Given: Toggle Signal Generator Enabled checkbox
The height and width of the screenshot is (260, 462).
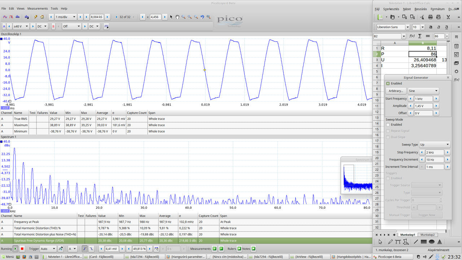Looking at the screenshot, I should [388, 83].
